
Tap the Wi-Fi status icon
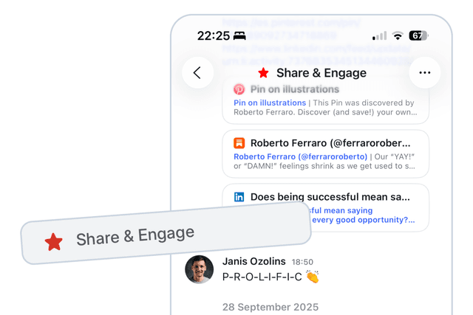(398, 36)
